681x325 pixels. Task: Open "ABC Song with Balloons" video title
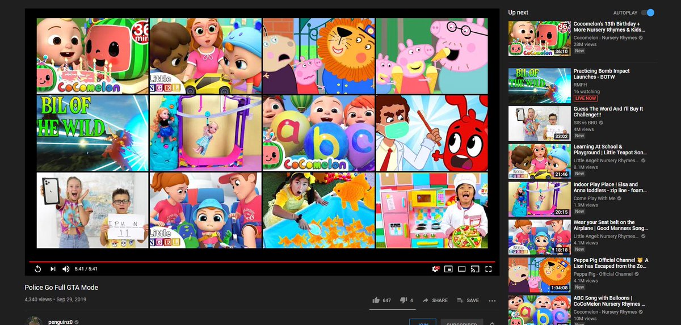pyautogui.click(x=610, y=301)
